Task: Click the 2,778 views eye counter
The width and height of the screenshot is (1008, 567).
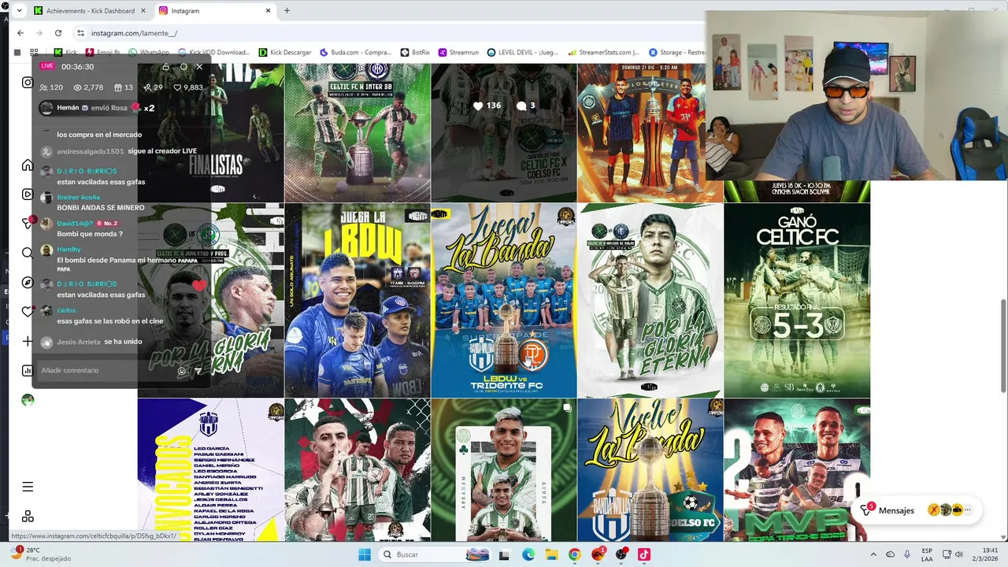Action: pyautogui.click(x=88, y=87)
